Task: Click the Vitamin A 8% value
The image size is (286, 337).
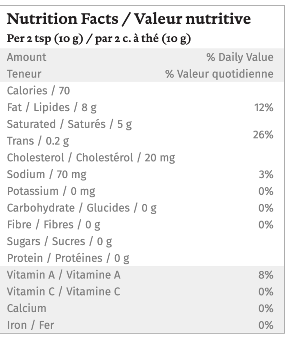Action: click(266, 275)
